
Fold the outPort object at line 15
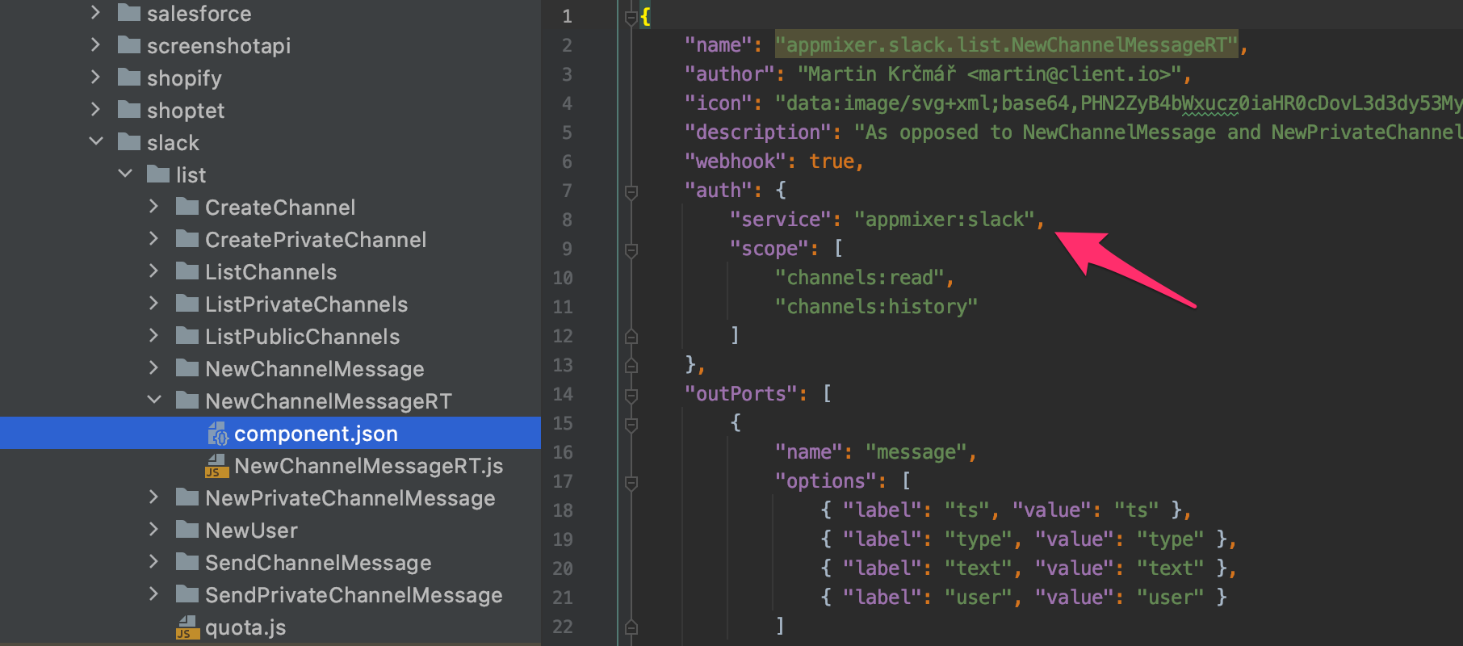point(631,424)
